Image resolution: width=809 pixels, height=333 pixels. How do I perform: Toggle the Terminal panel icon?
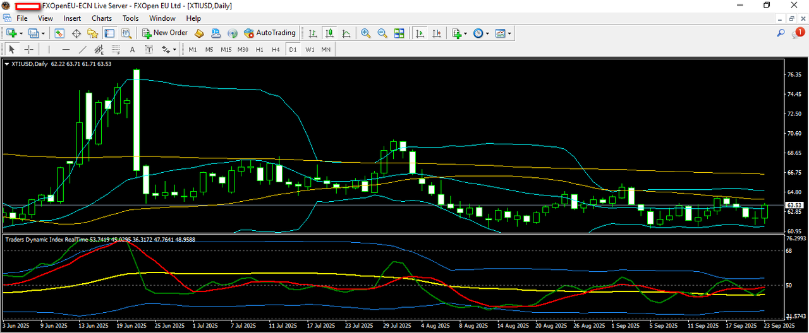[x=109, y=33]
